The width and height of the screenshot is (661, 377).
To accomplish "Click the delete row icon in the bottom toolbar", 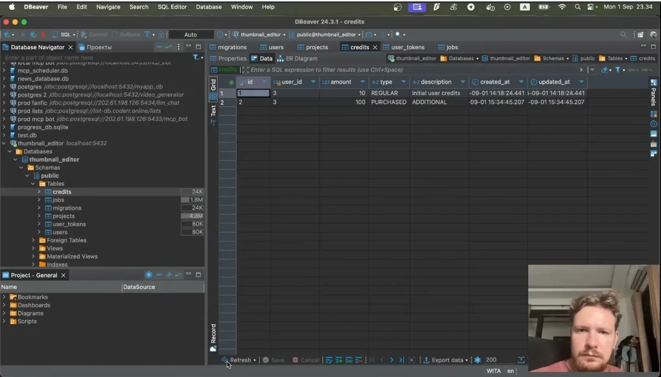I will point(359,360).
